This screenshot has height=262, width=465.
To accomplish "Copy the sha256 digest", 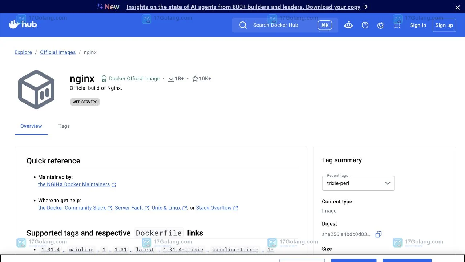I will (379, 234).
